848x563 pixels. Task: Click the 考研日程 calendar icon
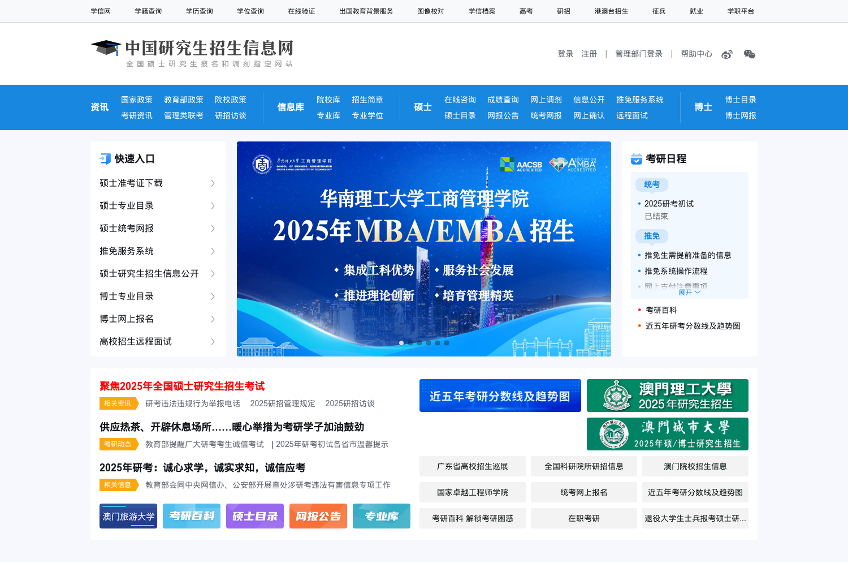637,159
